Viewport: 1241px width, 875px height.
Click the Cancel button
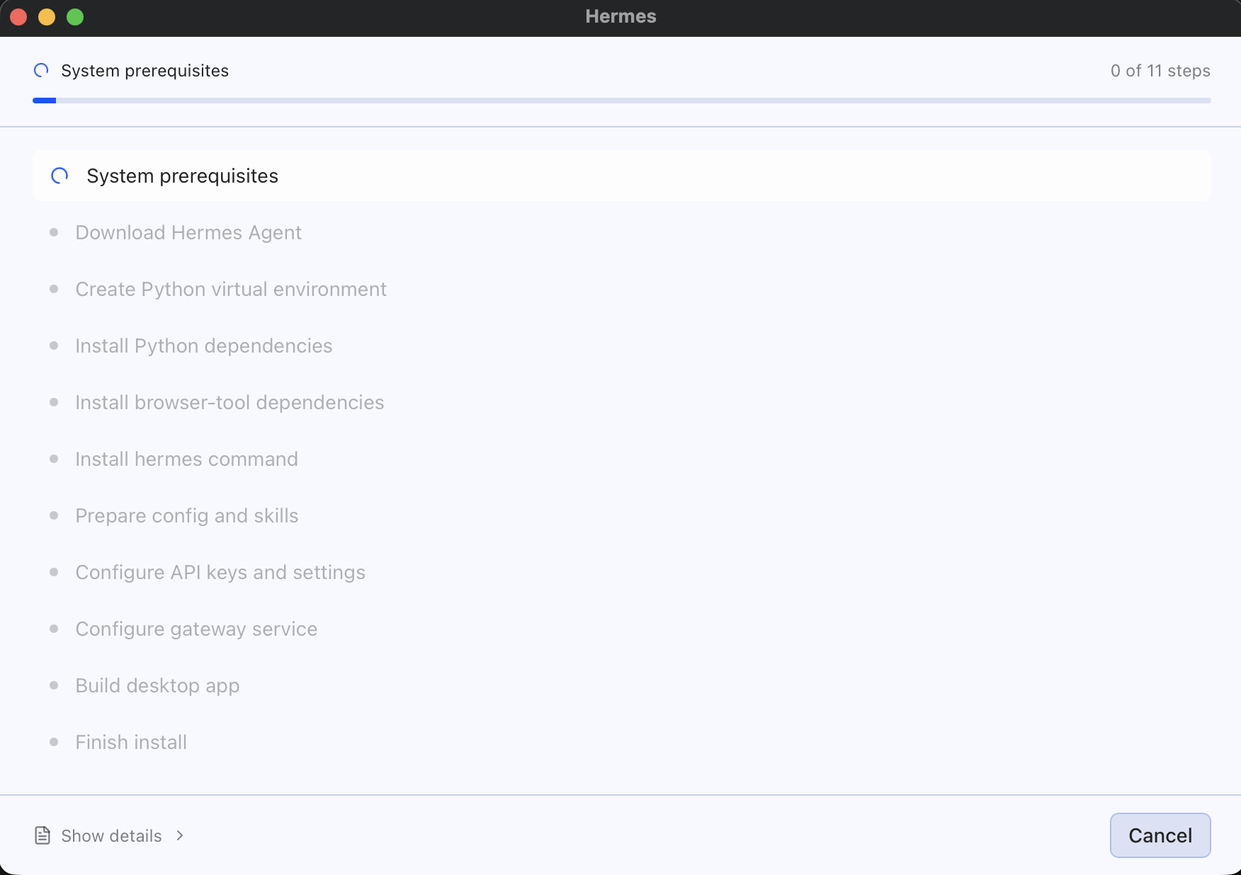pyautogui.click(x=1160, y=835)
